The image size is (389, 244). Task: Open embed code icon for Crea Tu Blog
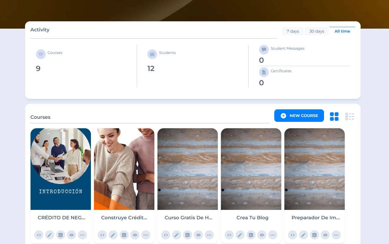[x=229, y=235]
